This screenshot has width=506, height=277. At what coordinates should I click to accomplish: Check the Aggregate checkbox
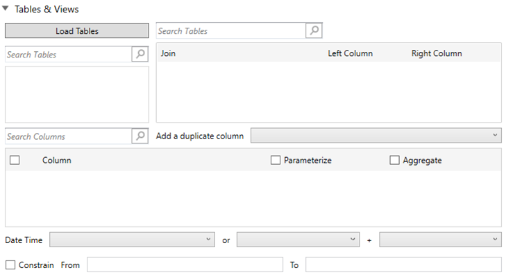[x=395, y=160]
